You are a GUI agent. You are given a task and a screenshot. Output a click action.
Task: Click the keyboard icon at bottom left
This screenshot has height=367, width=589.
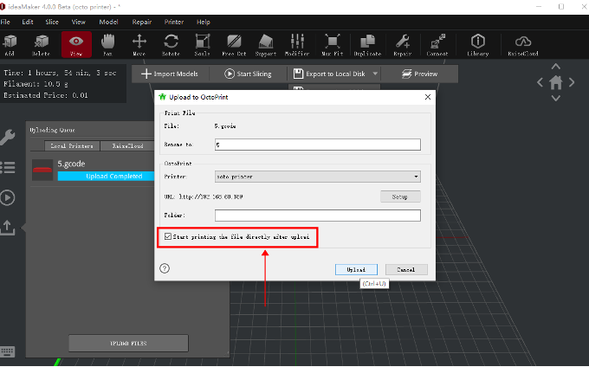click(x=8, y=351)
